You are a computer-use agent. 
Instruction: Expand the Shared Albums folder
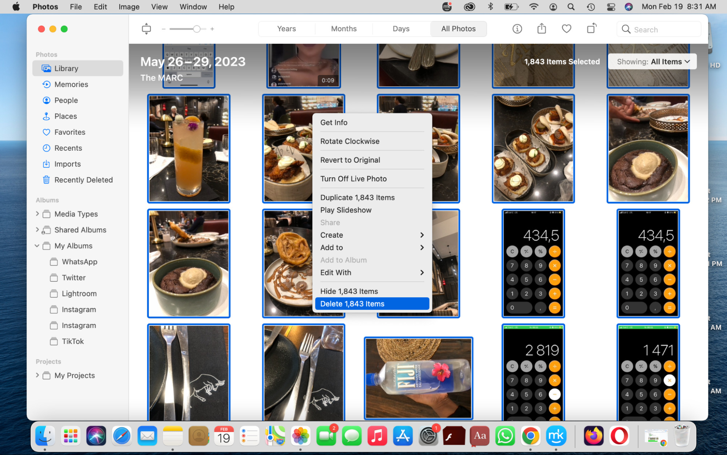pyautogui.click(x=37, y=230)
